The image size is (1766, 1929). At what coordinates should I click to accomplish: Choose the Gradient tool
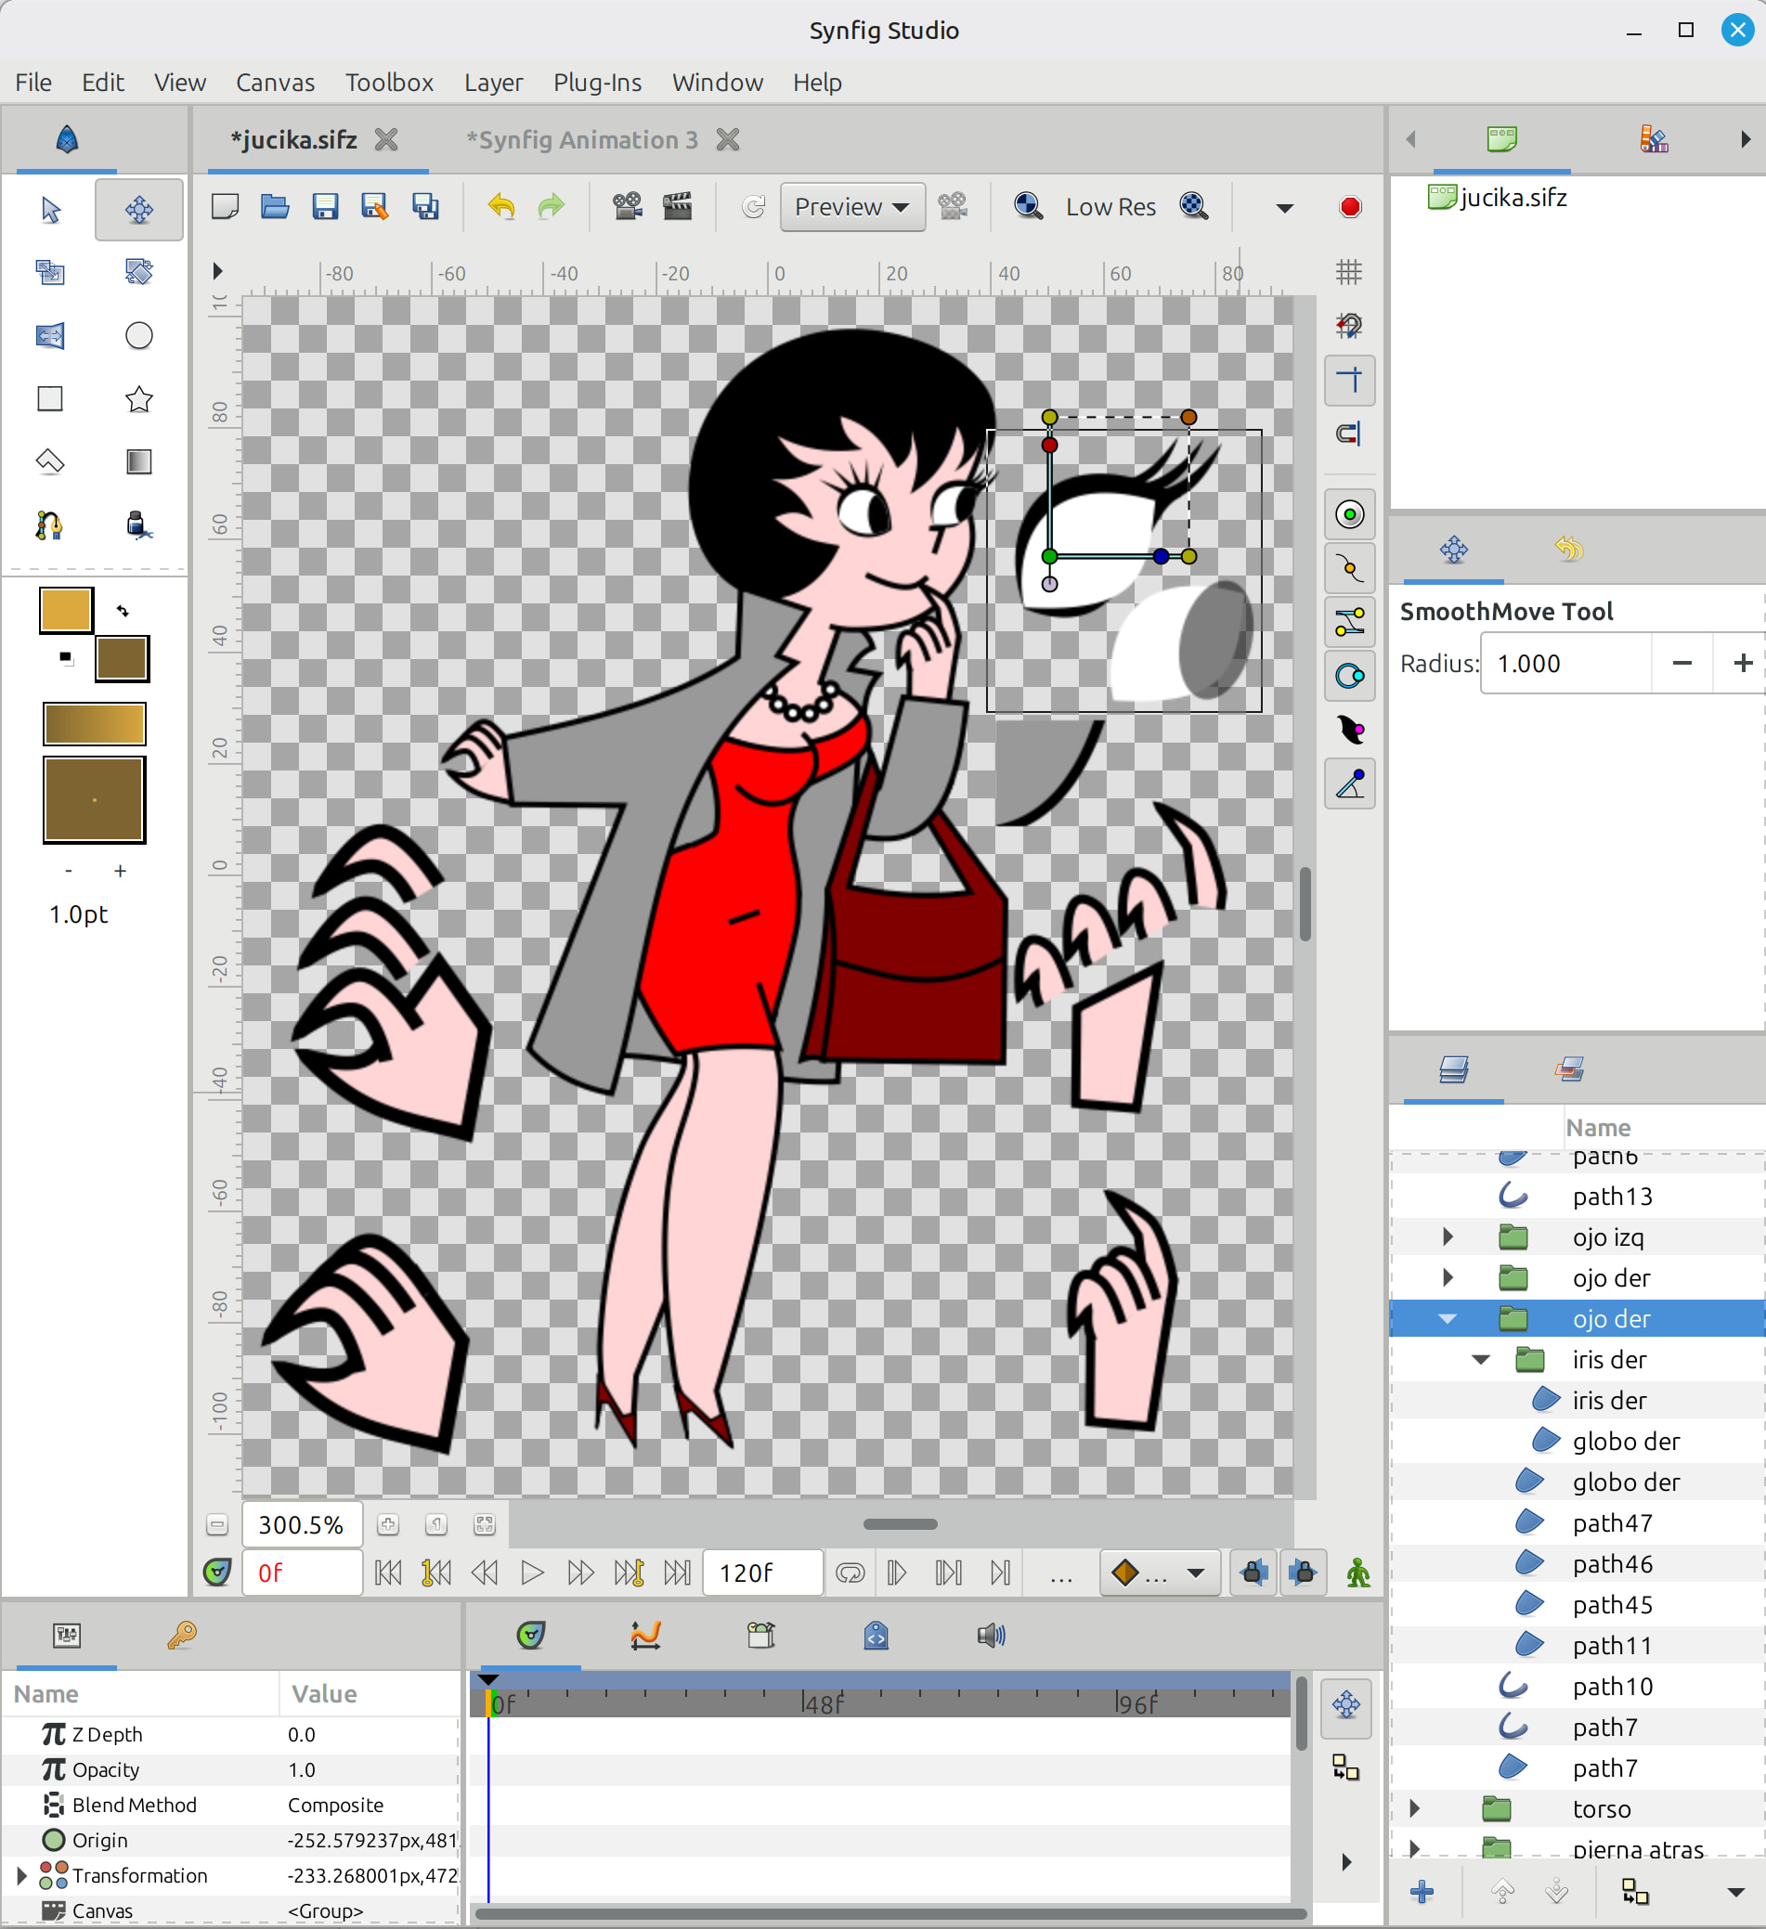pos(138,462)
